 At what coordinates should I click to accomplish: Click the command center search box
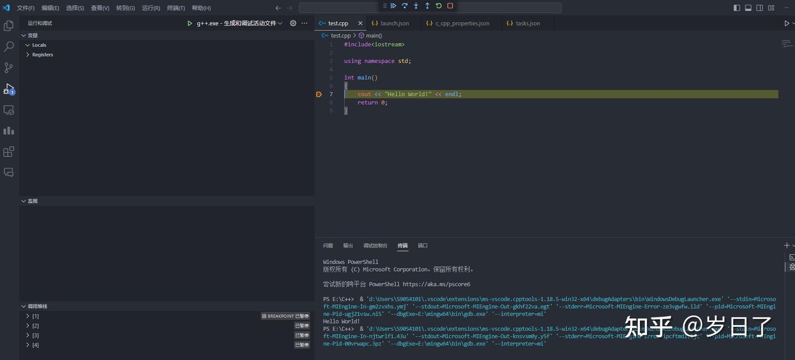pos(430,8)
